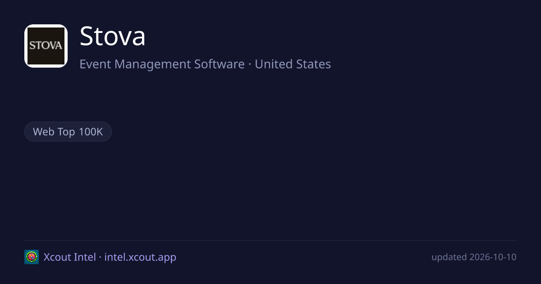This screenshot has height=284, width=541.
Task: Click the Stova company name heading
Action: (113, 37)
